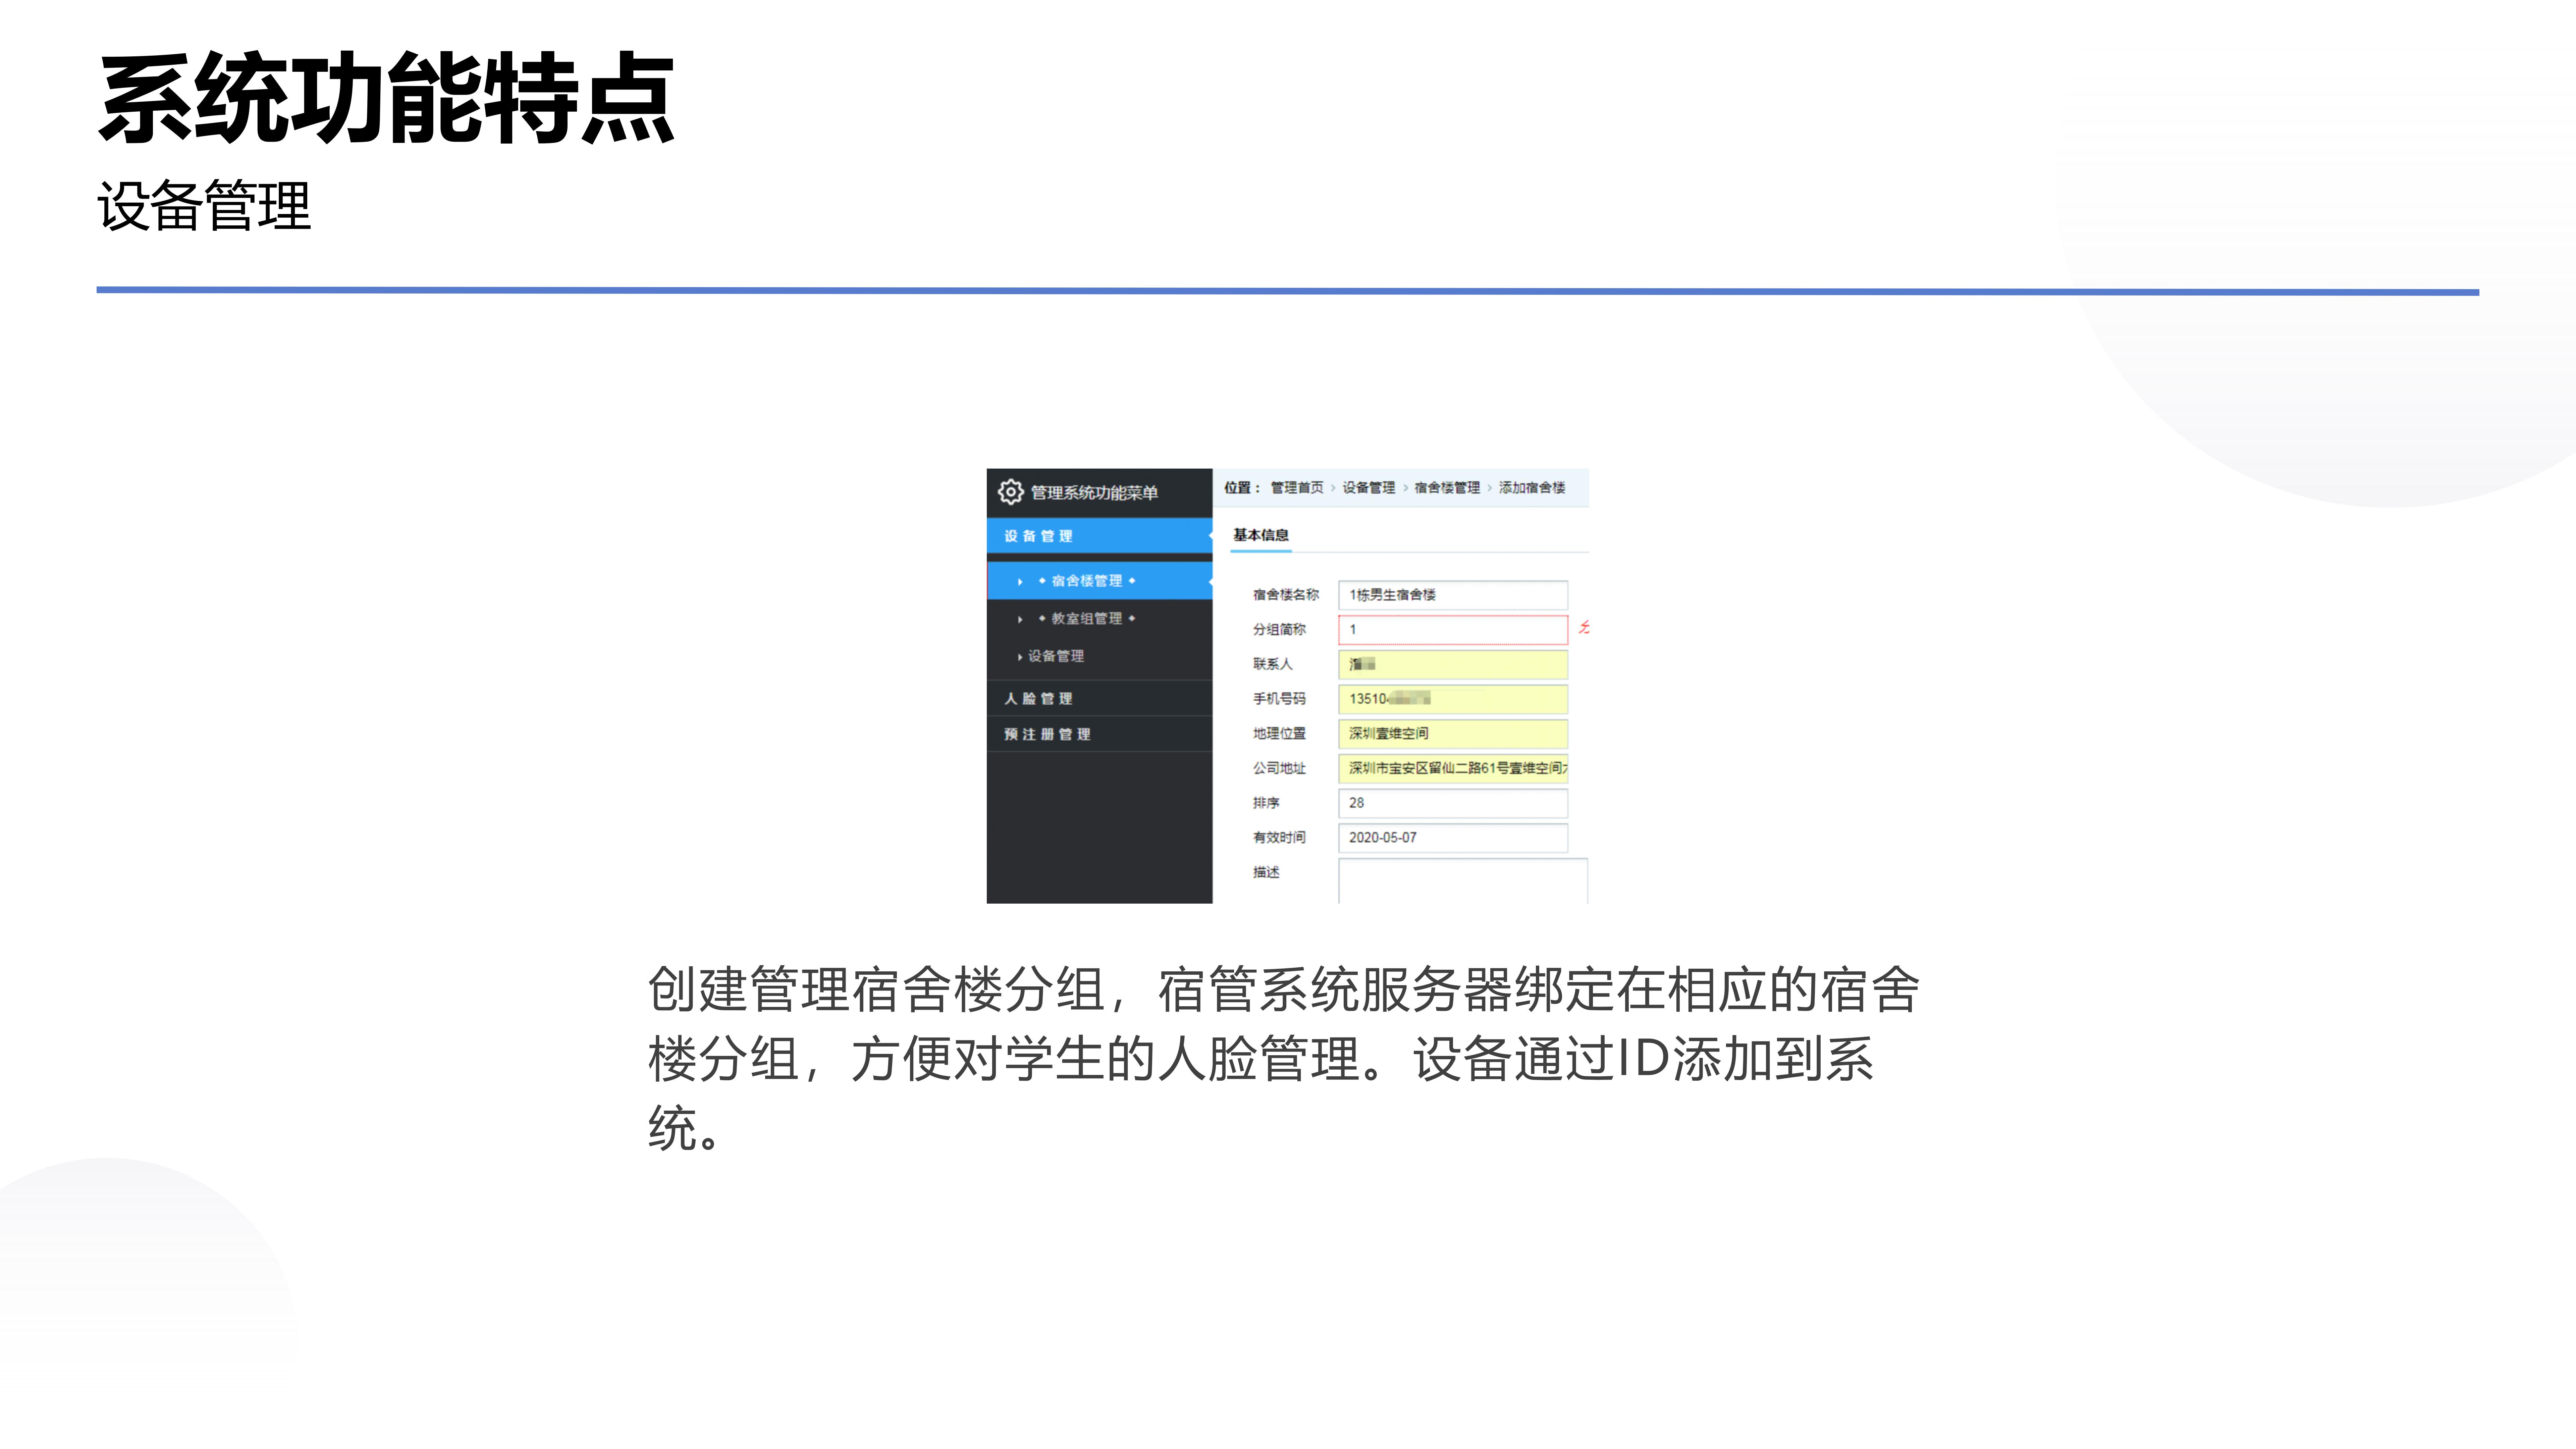Click the slide subtitle 设备管理
The image size is (2576, 1449).
[x=204, y=206]
